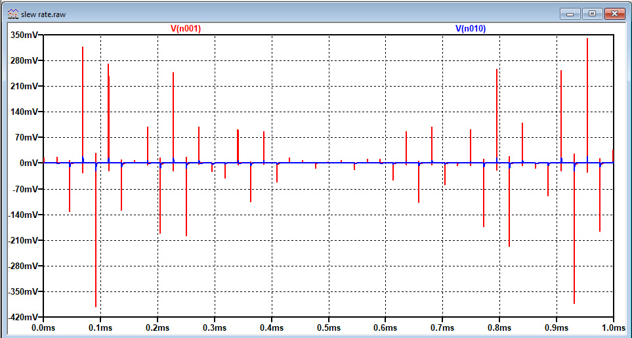
Task: Click the -140mV vertical axis label
Action: click(x=23, y=215)
